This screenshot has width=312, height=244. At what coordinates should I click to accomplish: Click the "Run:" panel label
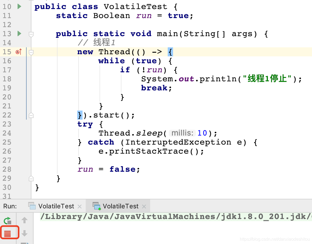point(10,206)
